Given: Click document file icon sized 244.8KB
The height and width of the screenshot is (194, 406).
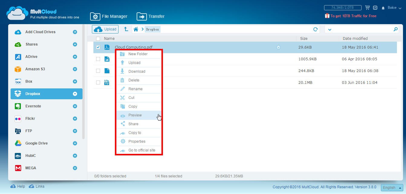Looking at the screenshot, I should pos(107,71).
